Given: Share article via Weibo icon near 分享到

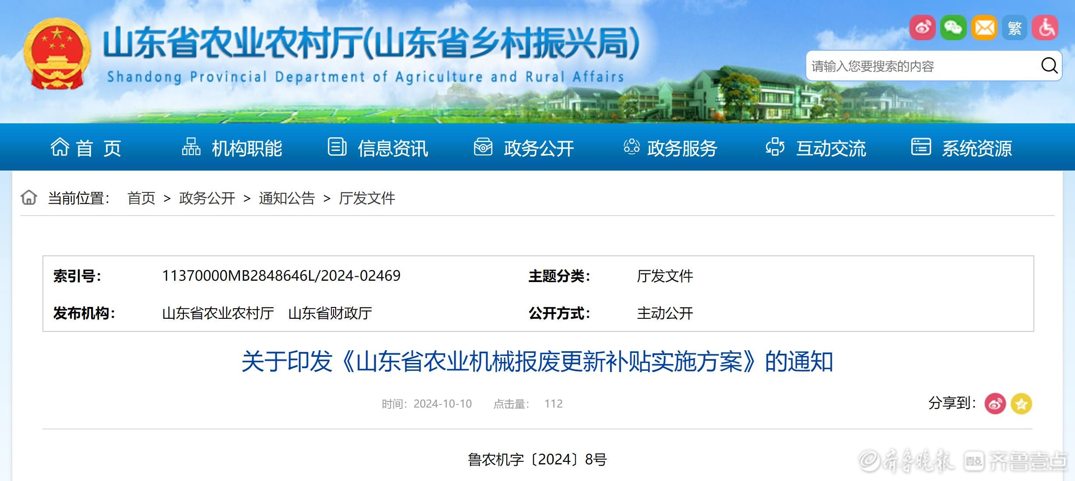Looking at the screenshot, I should 995,404.
